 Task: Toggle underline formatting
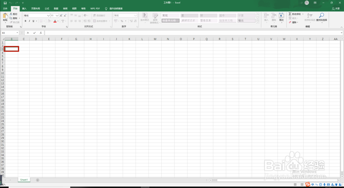point(33,21)
